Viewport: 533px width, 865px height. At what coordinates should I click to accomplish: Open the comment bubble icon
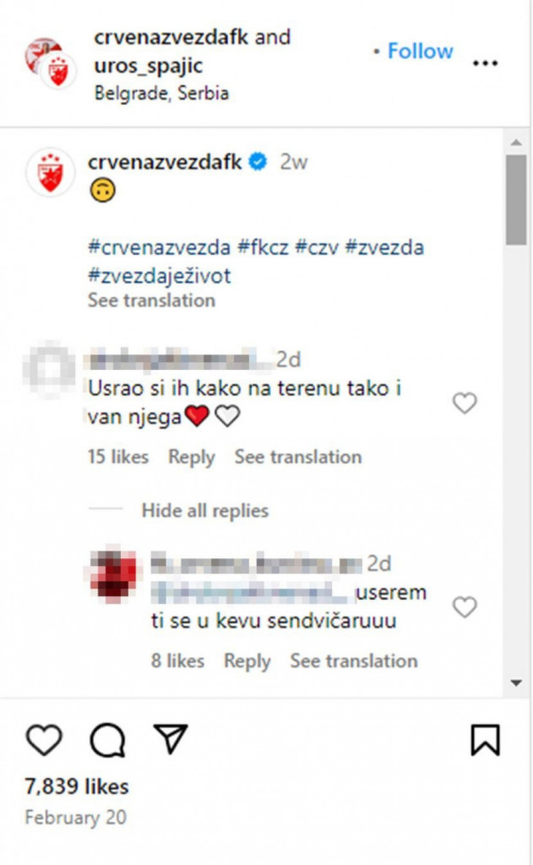coord(108,740)
